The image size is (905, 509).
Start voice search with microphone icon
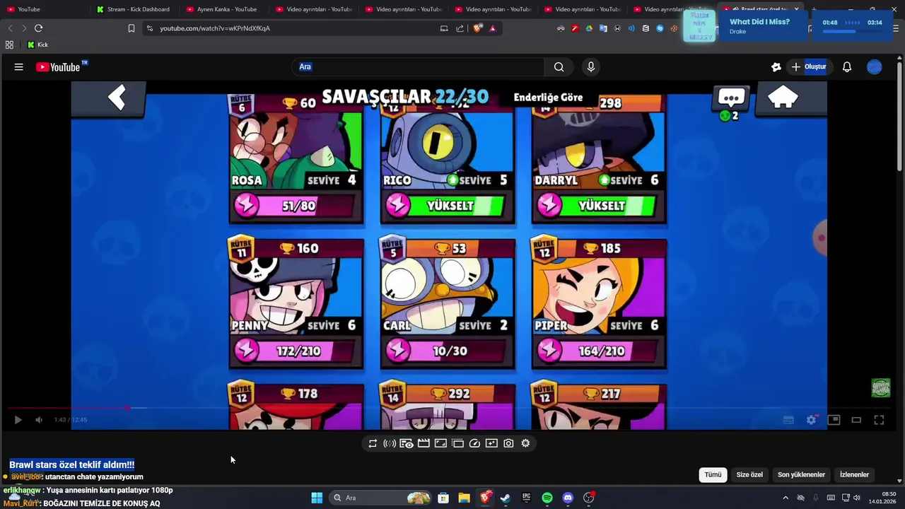[x=591, y=67]
